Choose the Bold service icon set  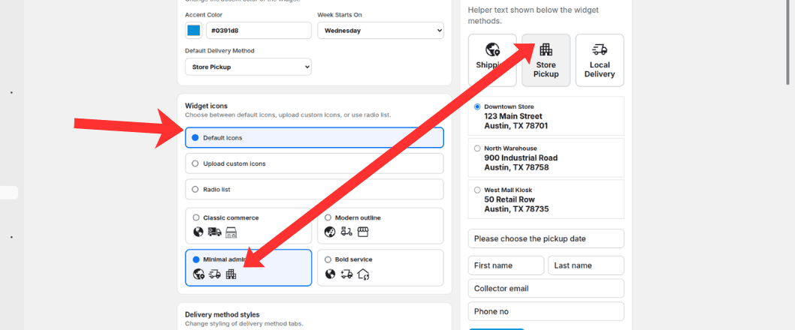click(380, 268)
